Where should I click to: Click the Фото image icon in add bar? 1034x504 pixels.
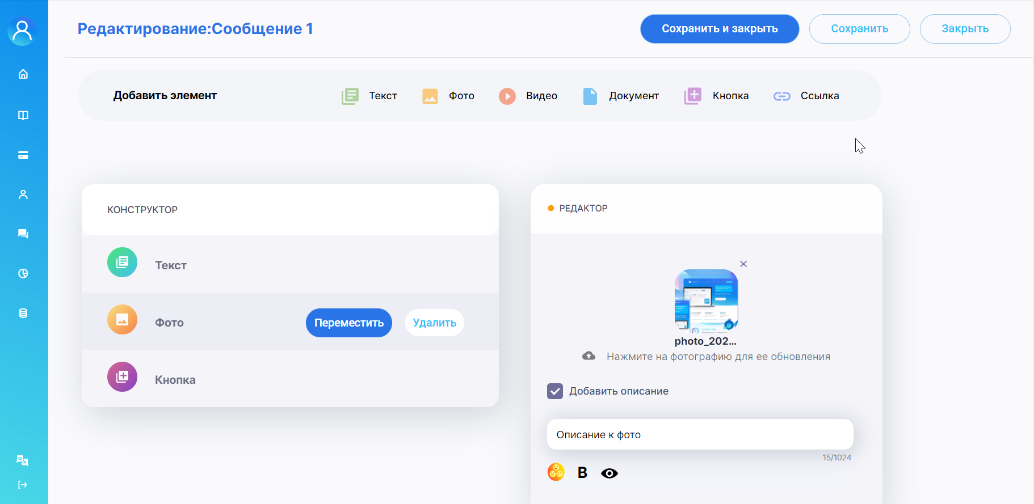pos(430,96)
